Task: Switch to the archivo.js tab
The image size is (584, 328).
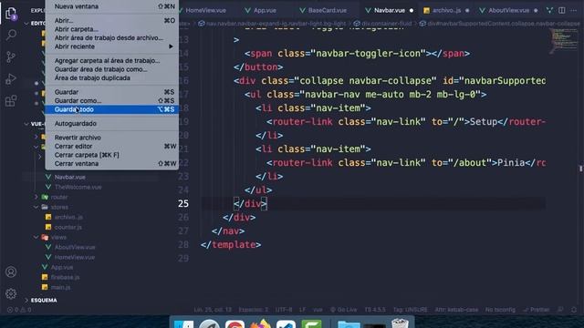Action: pyautogui.click(x=446, y=10)
